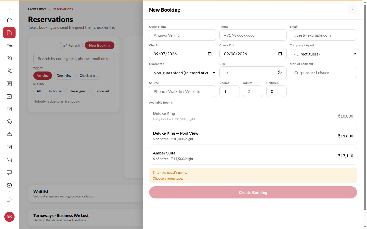Image resolution: width=367 pixels, height=229 pixels.
Task: Open the inbox tray icon in the sidebar
Action: [x=9, y=160]
